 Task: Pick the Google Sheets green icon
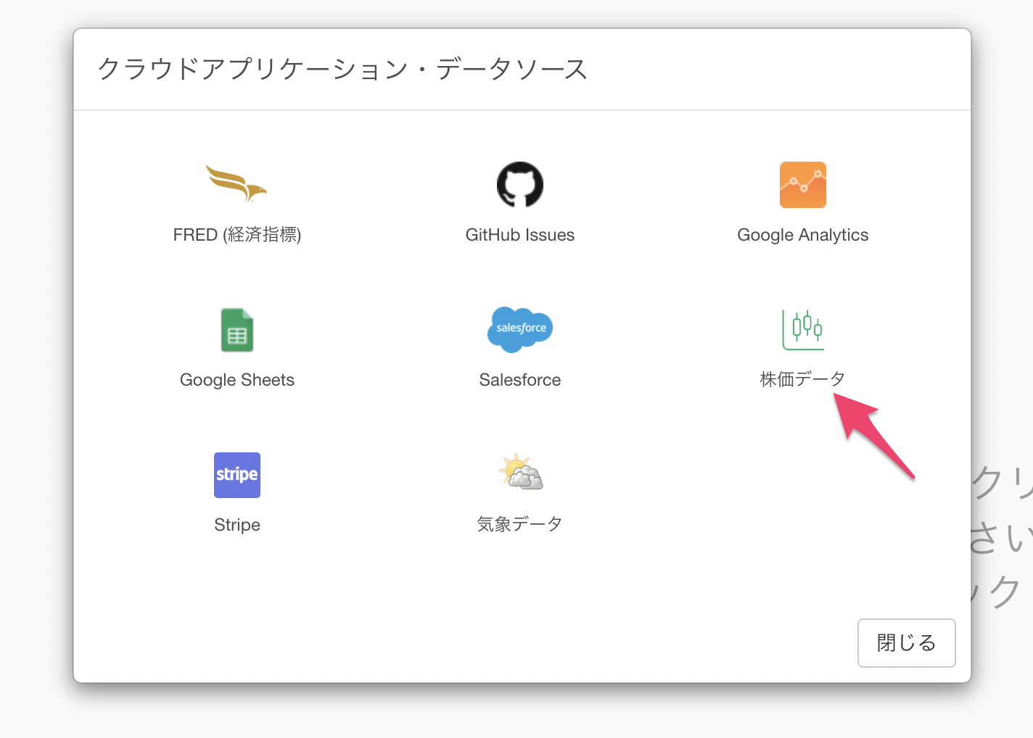click(x=237, y=330)
